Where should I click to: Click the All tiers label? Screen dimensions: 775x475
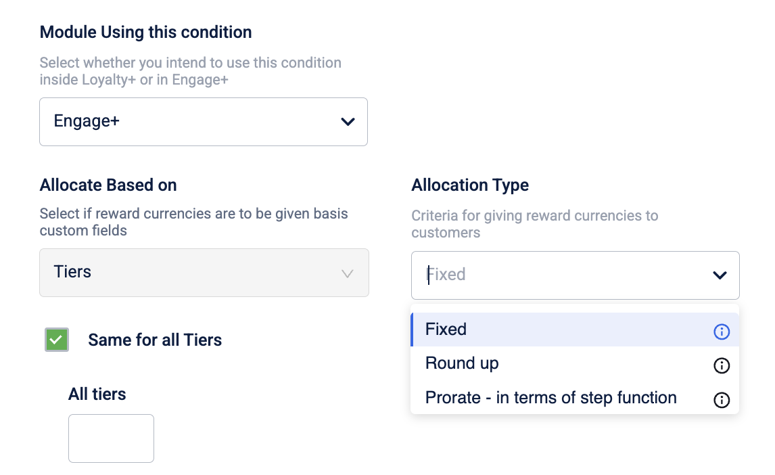pyautogui.click(x=97, y=394)
